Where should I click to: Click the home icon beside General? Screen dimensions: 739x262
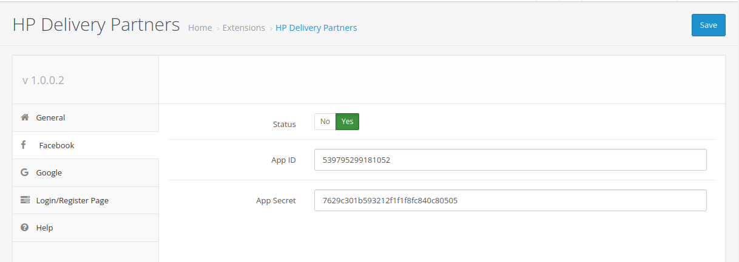click(x=25, y=117)
